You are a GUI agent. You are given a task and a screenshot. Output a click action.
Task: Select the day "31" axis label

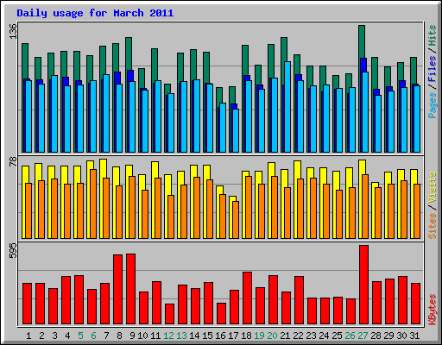414,336
